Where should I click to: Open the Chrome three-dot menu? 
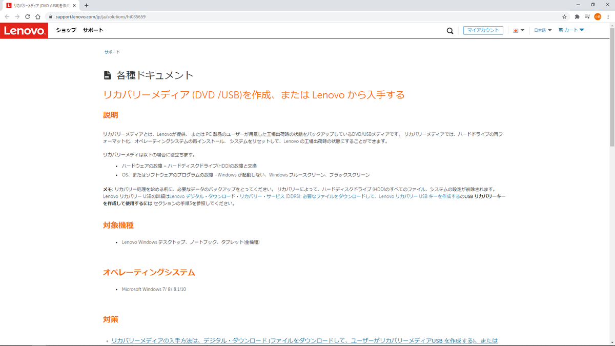point(608,16)
